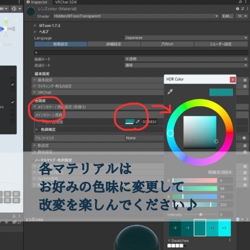
Task: Open the Swatches options menu
Action: click(230, 240)
